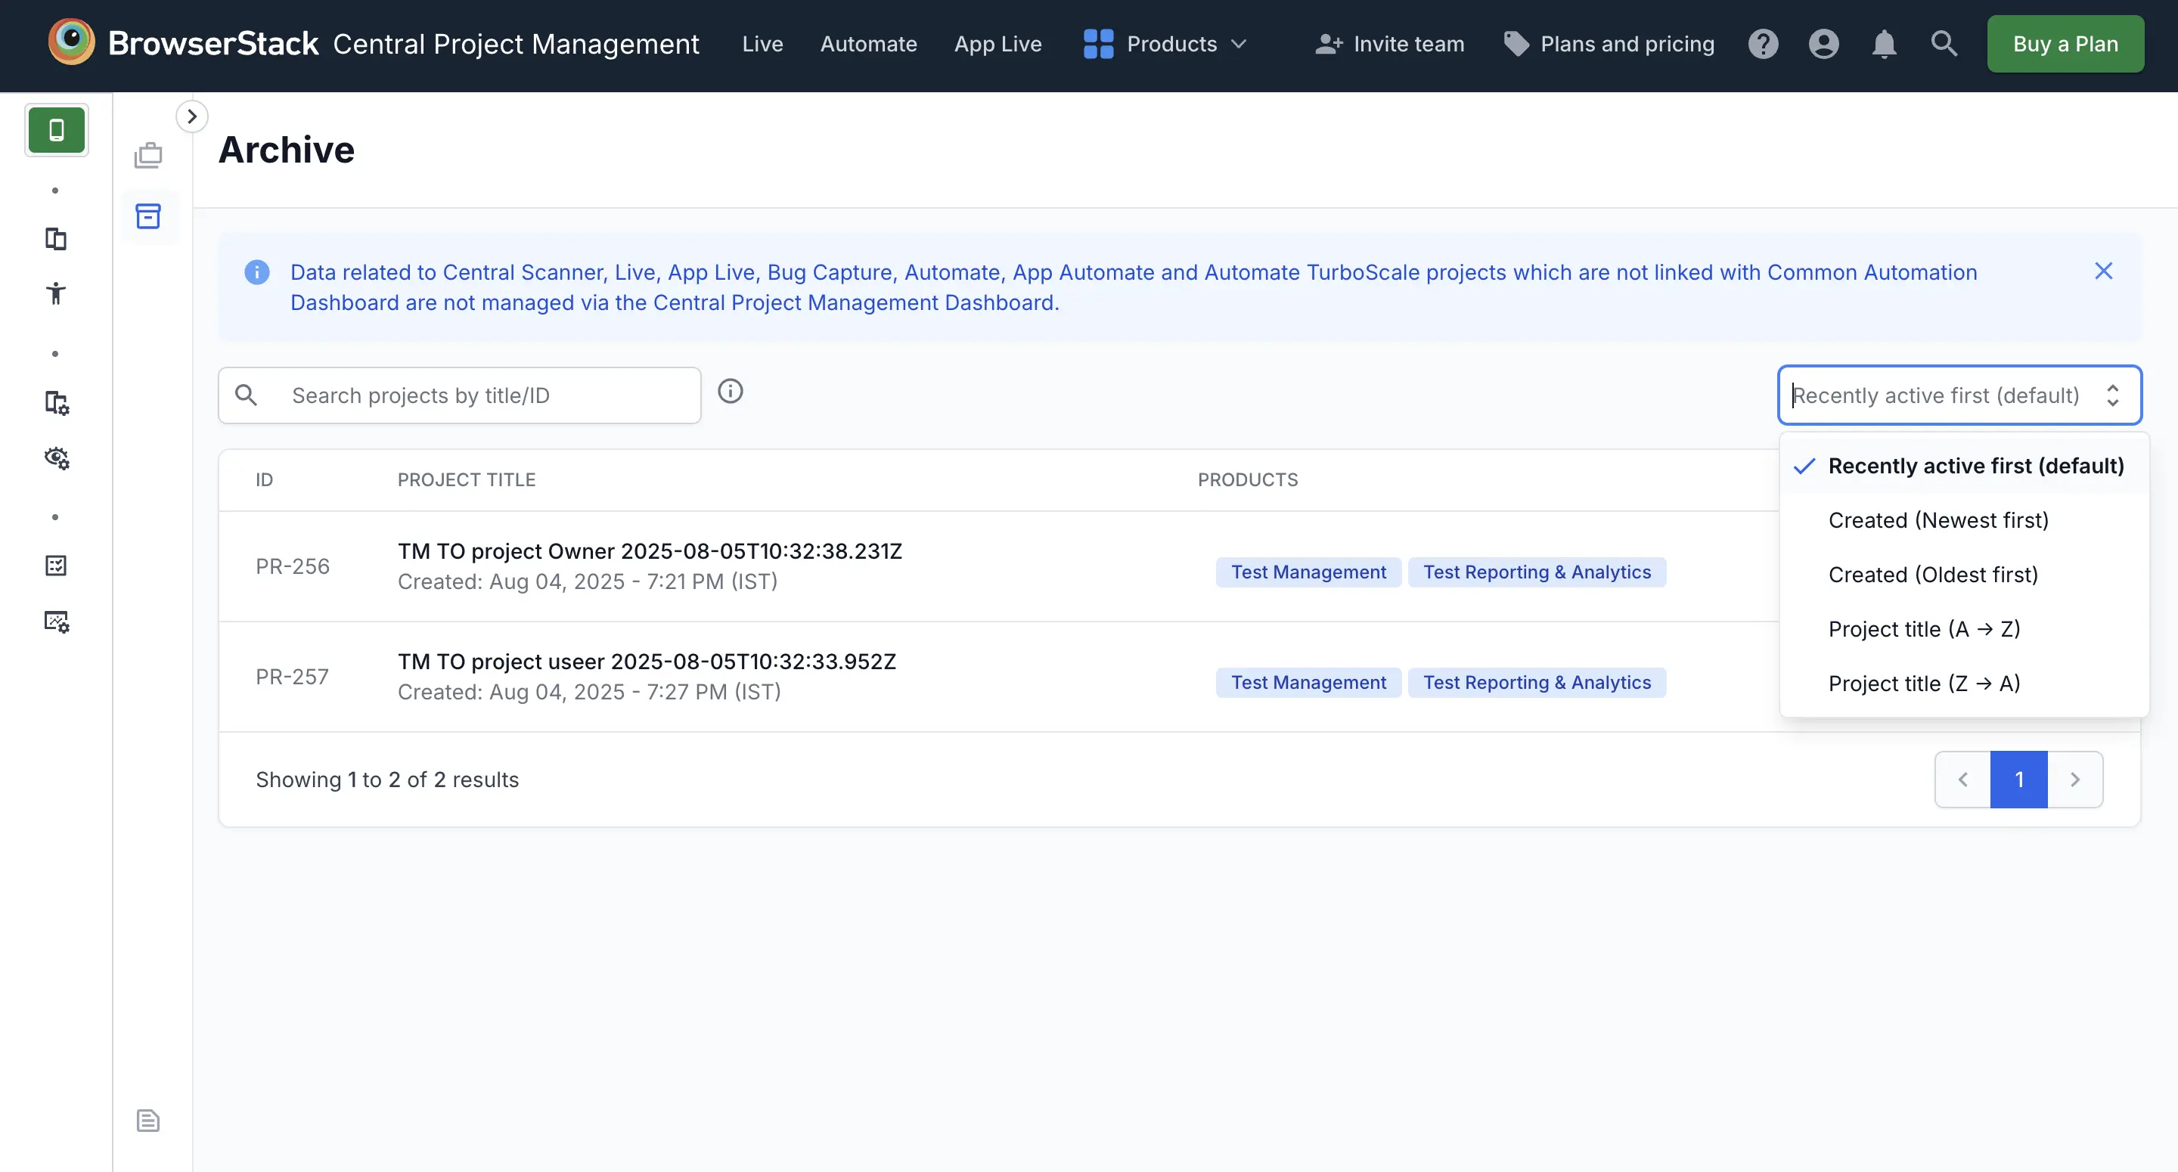Image resolution: width=2178 pixels, height=1172 pixels.
Task: Open the Live nav item
Action: click(762, 44)
